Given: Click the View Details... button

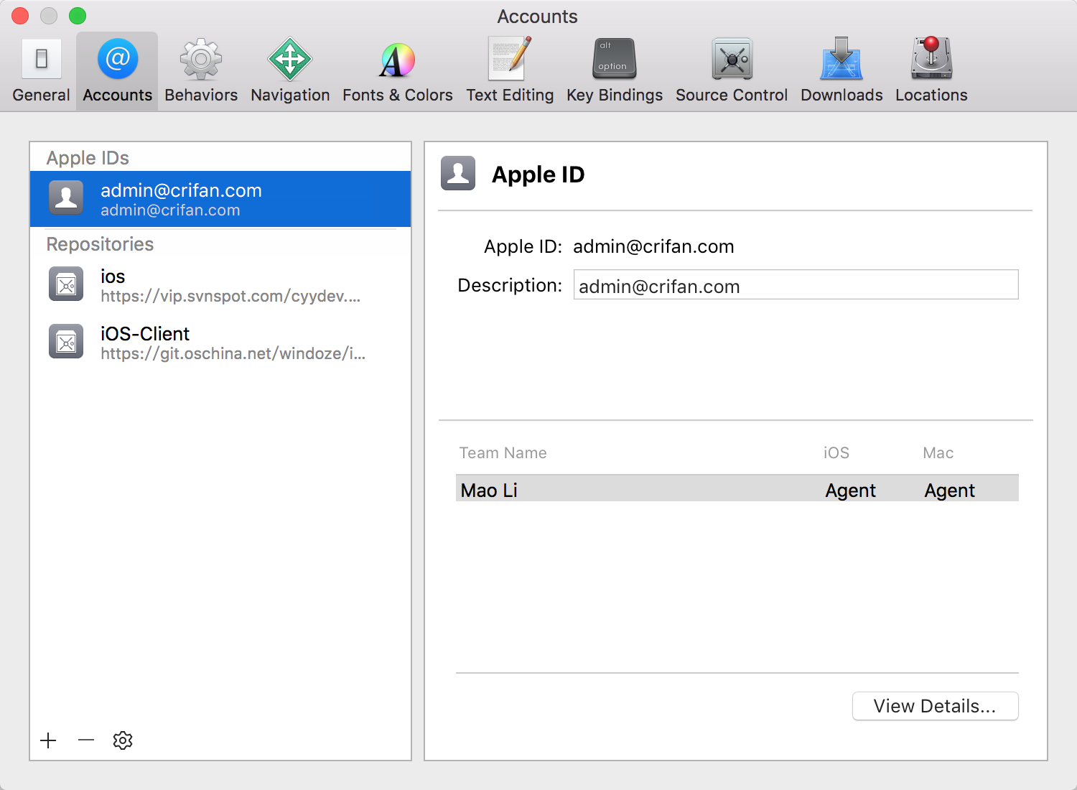Looking at the screenshot, I should pyautogui.click(x=935, y=706).
